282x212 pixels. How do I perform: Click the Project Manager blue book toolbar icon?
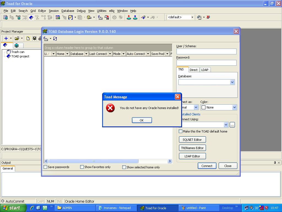click(31, 17)
